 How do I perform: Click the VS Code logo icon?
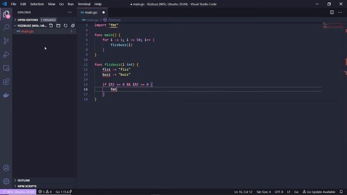(x=4, y=4)
